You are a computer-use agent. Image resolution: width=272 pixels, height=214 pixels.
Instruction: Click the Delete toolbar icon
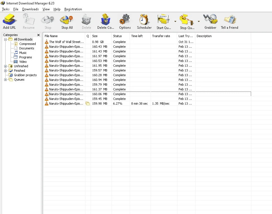tap(86, 21)
